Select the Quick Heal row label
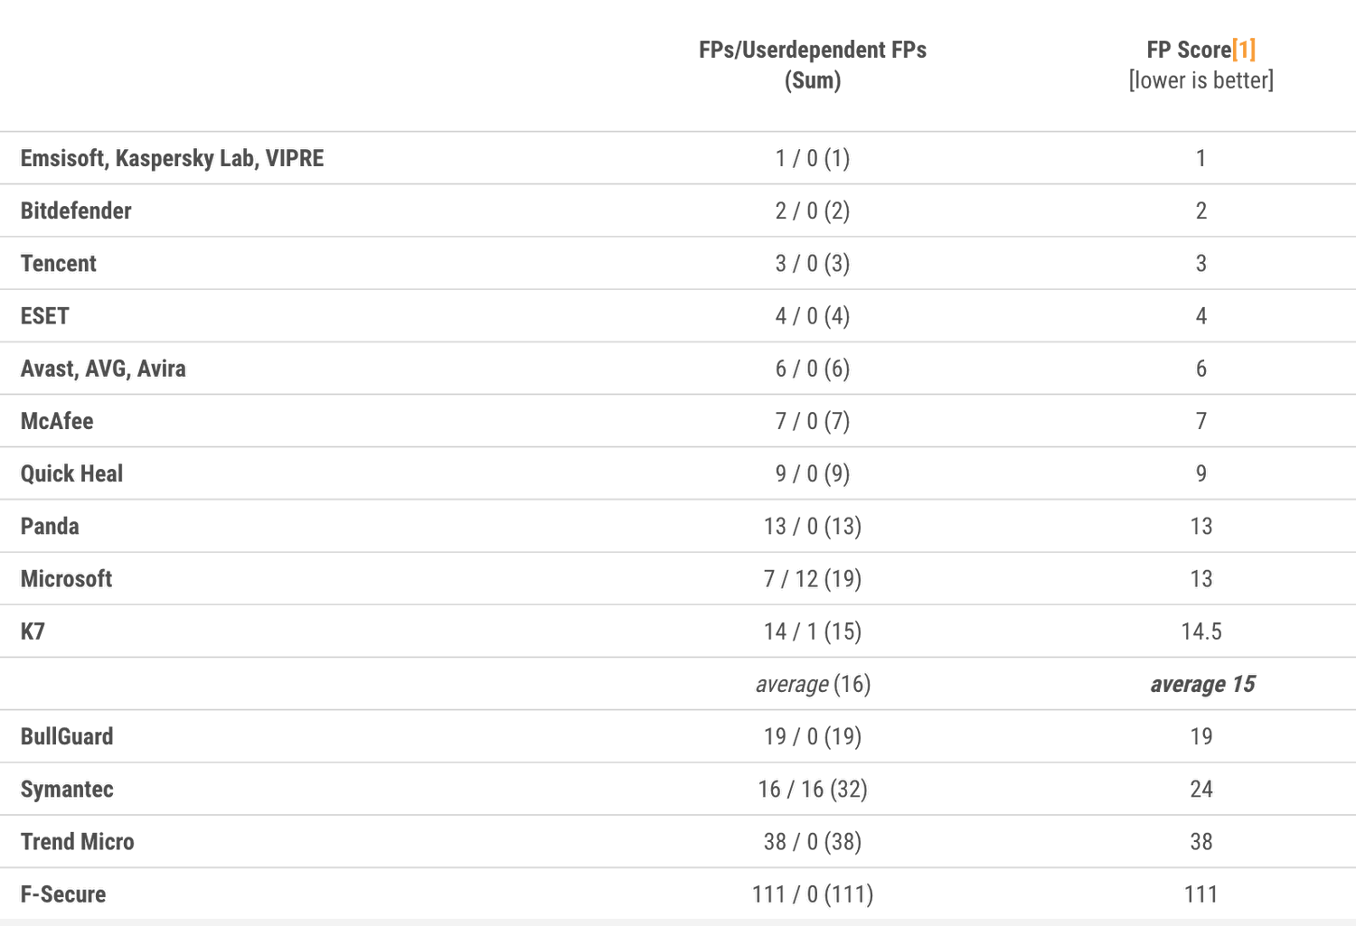 pyautogui.click(x=71, y=473)
